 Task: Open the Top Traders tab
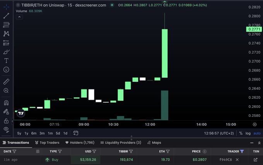pos(47,143)
